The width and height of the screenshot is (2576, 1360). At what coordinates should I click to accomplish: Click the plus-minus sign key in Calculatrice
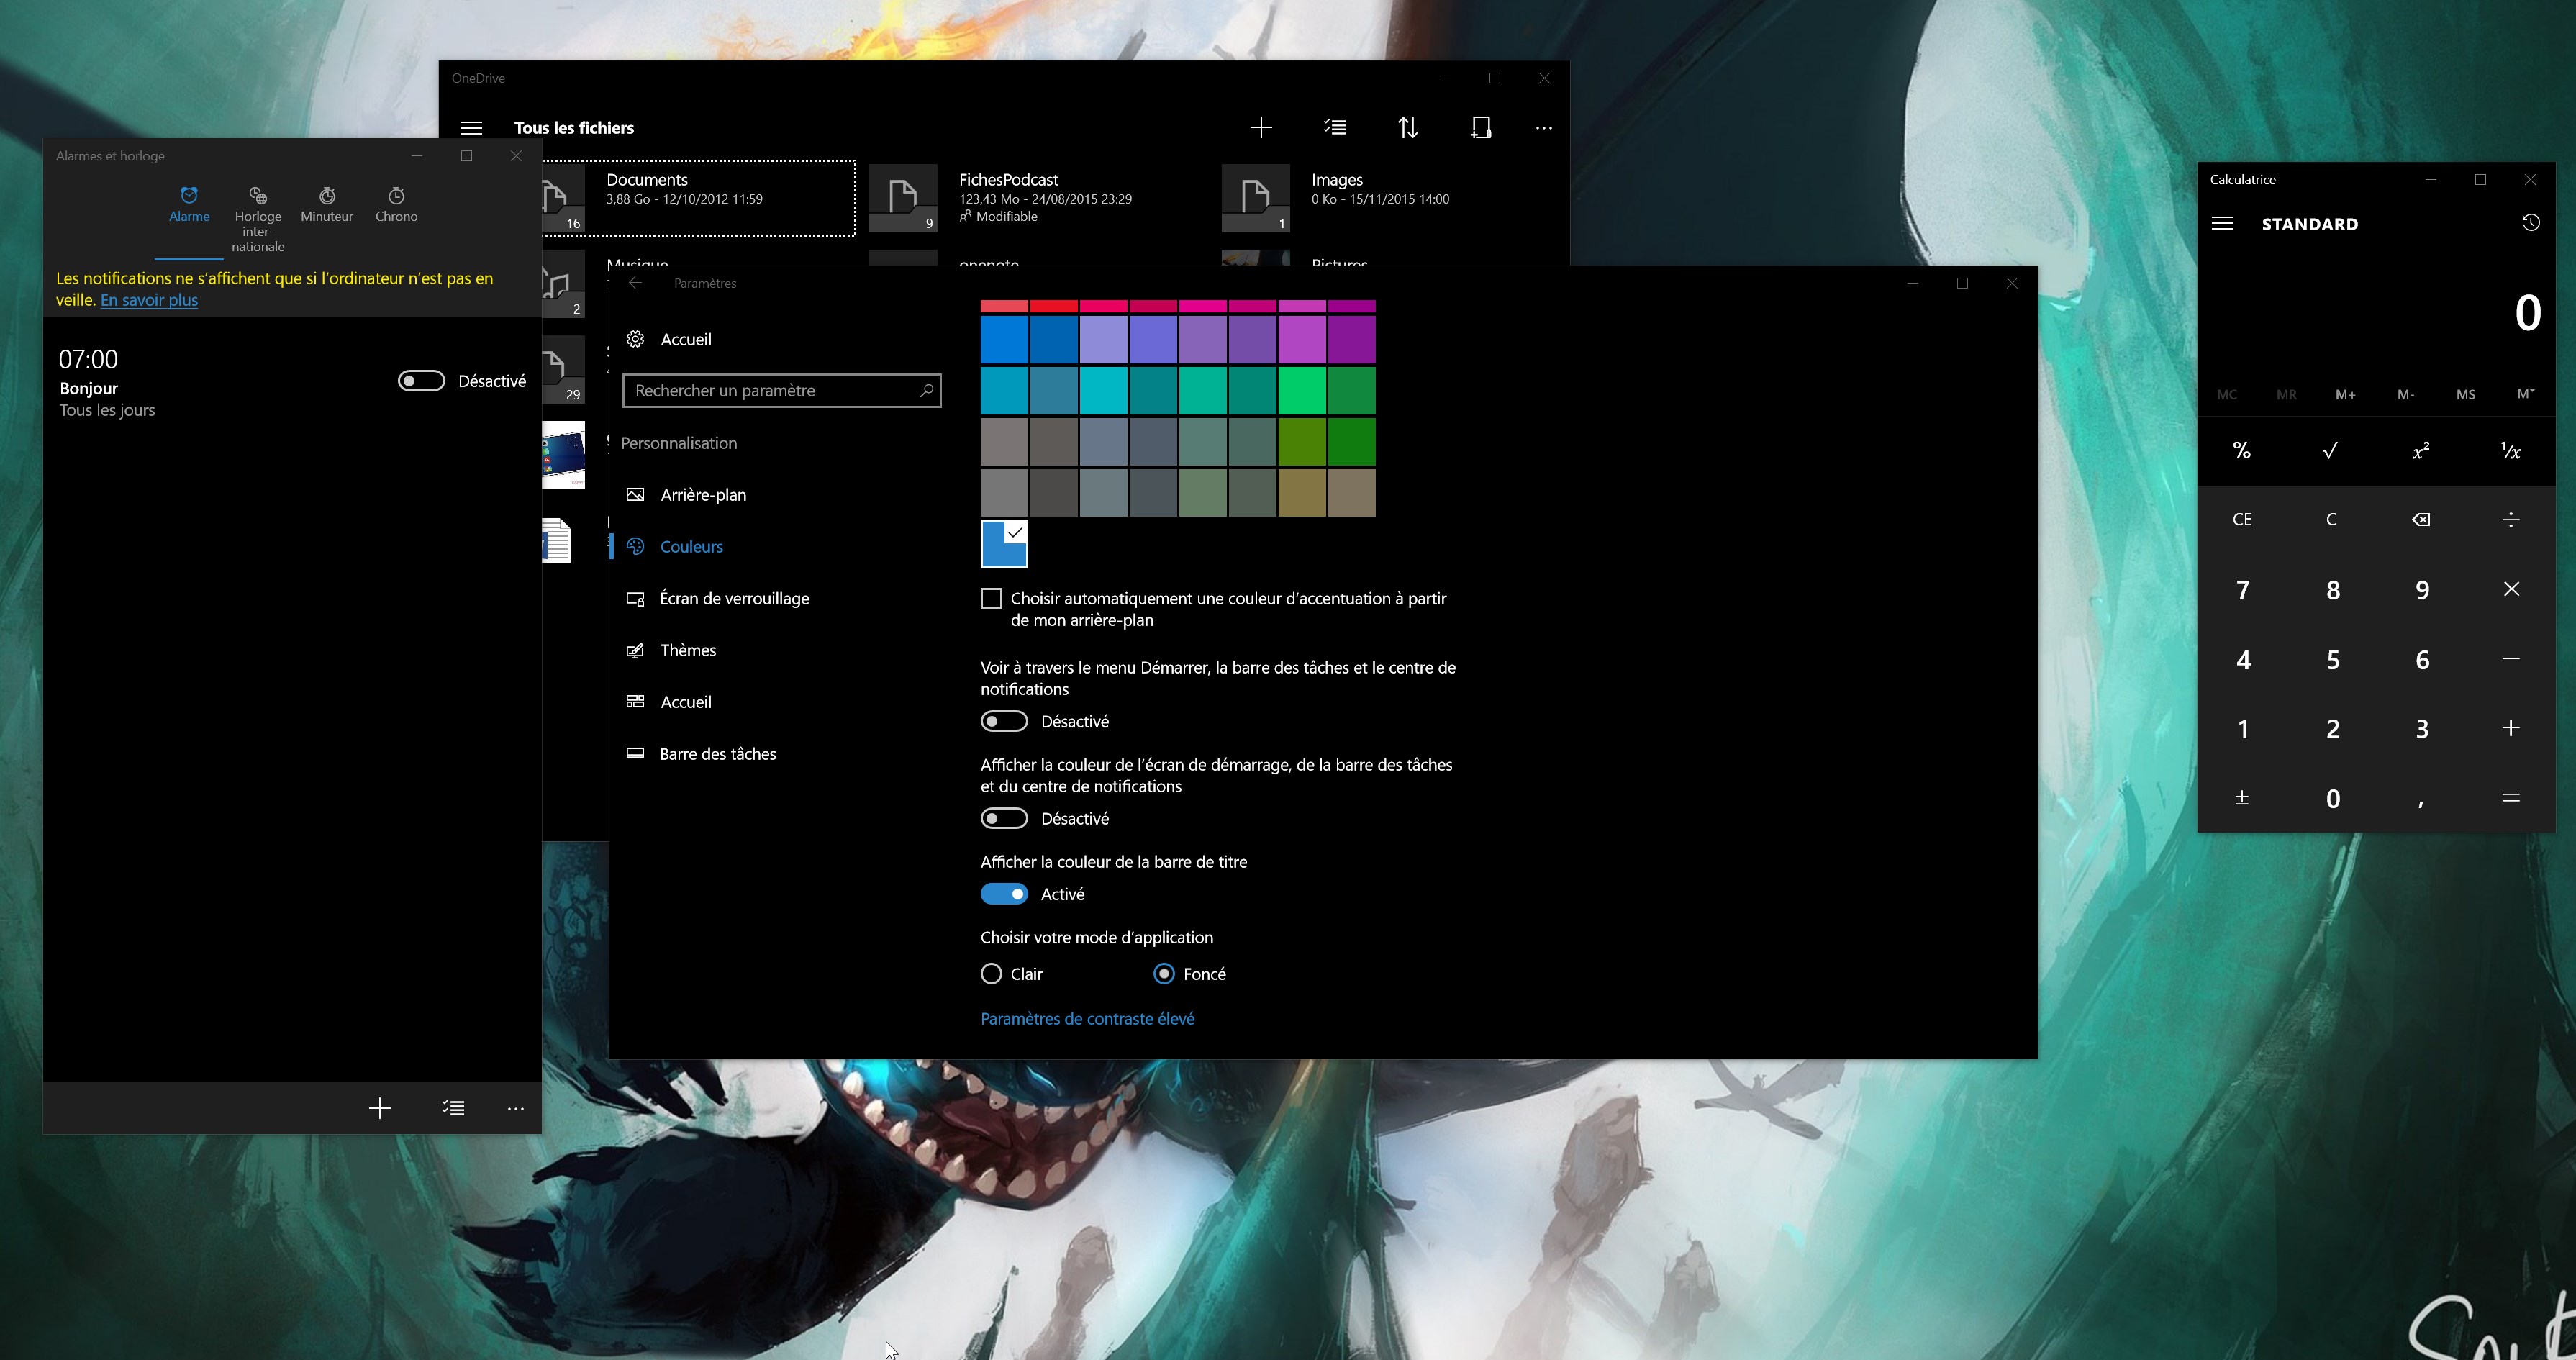click(2242, 798)
